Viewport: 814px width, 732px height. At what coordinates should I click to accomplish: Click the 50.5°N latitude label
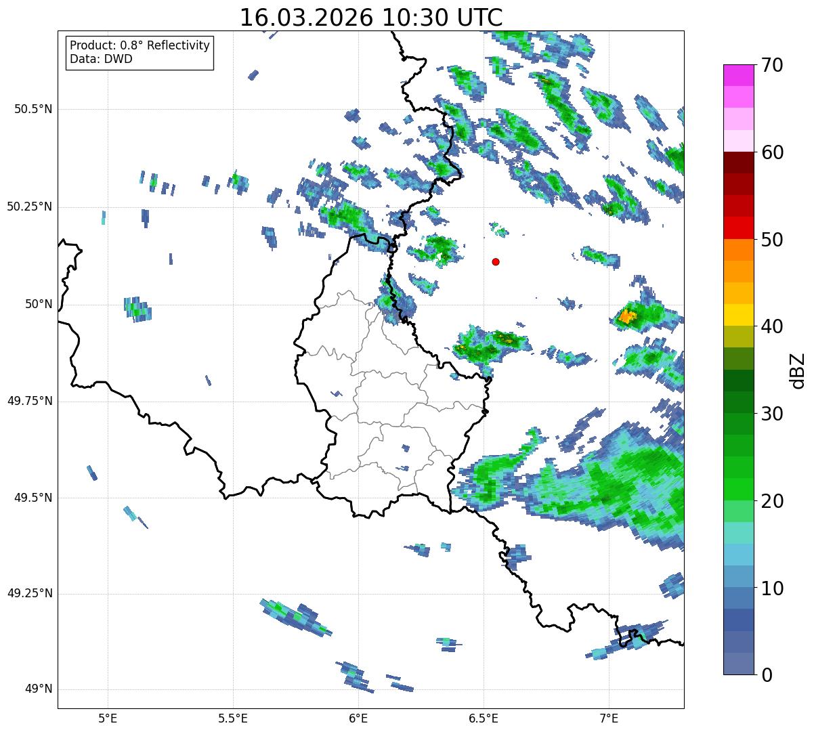(x=33, y=109)
